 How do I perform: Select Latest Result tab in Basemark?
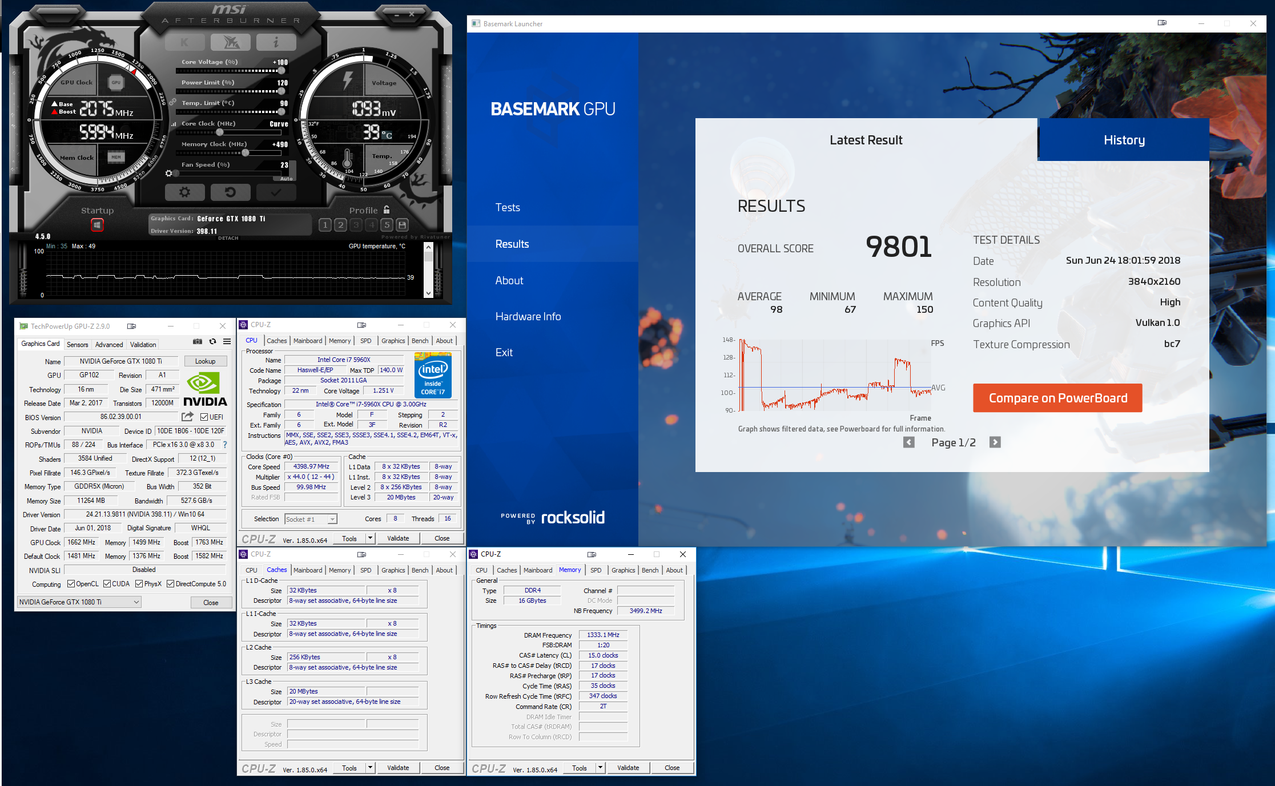(x=866, y=140)
